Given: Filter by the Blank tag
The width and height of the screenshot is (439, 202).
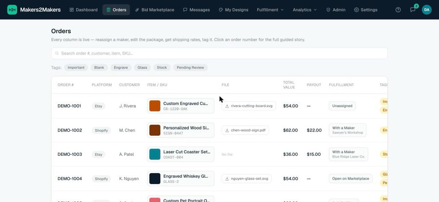Looking at the screenshot, I should pyautogui.click(x=99, y=68).
